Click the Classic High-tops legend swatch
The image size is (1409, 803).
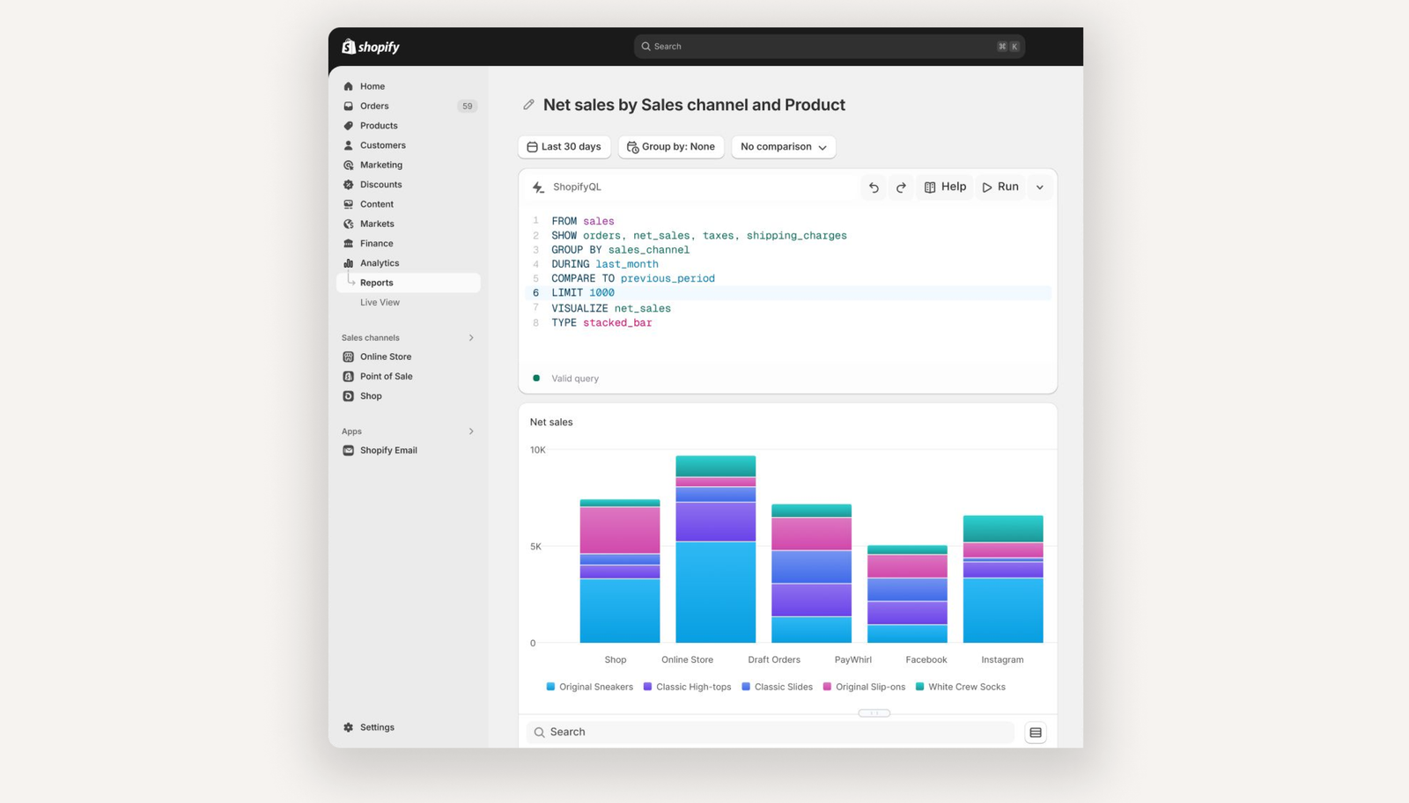coord(647,687)
